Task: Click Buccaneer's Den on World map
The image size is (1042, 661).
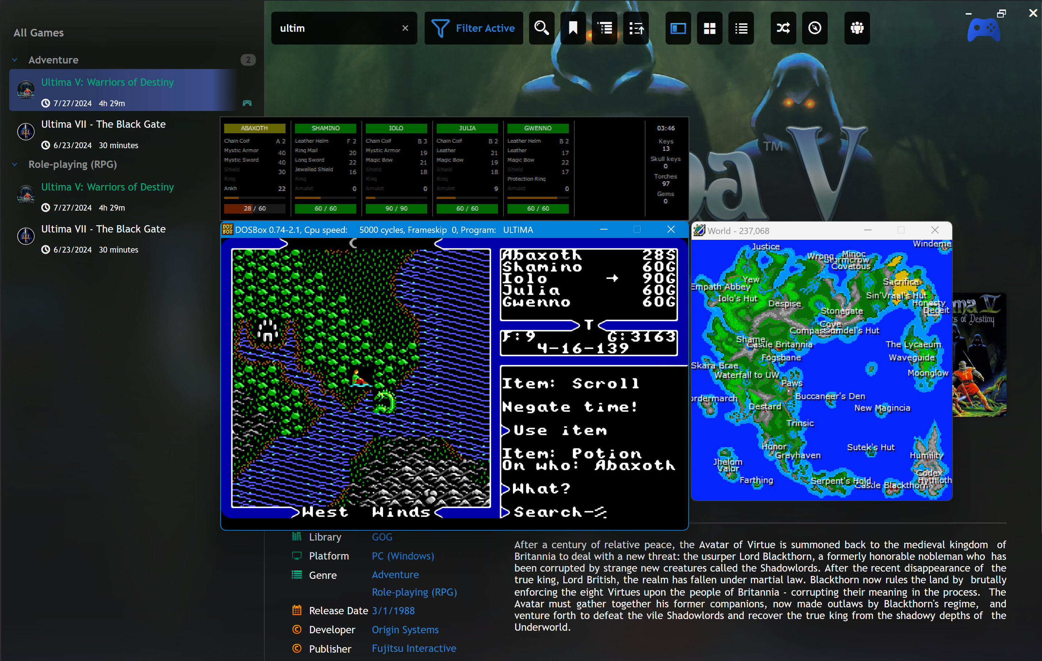Action: tap(830, 396)
